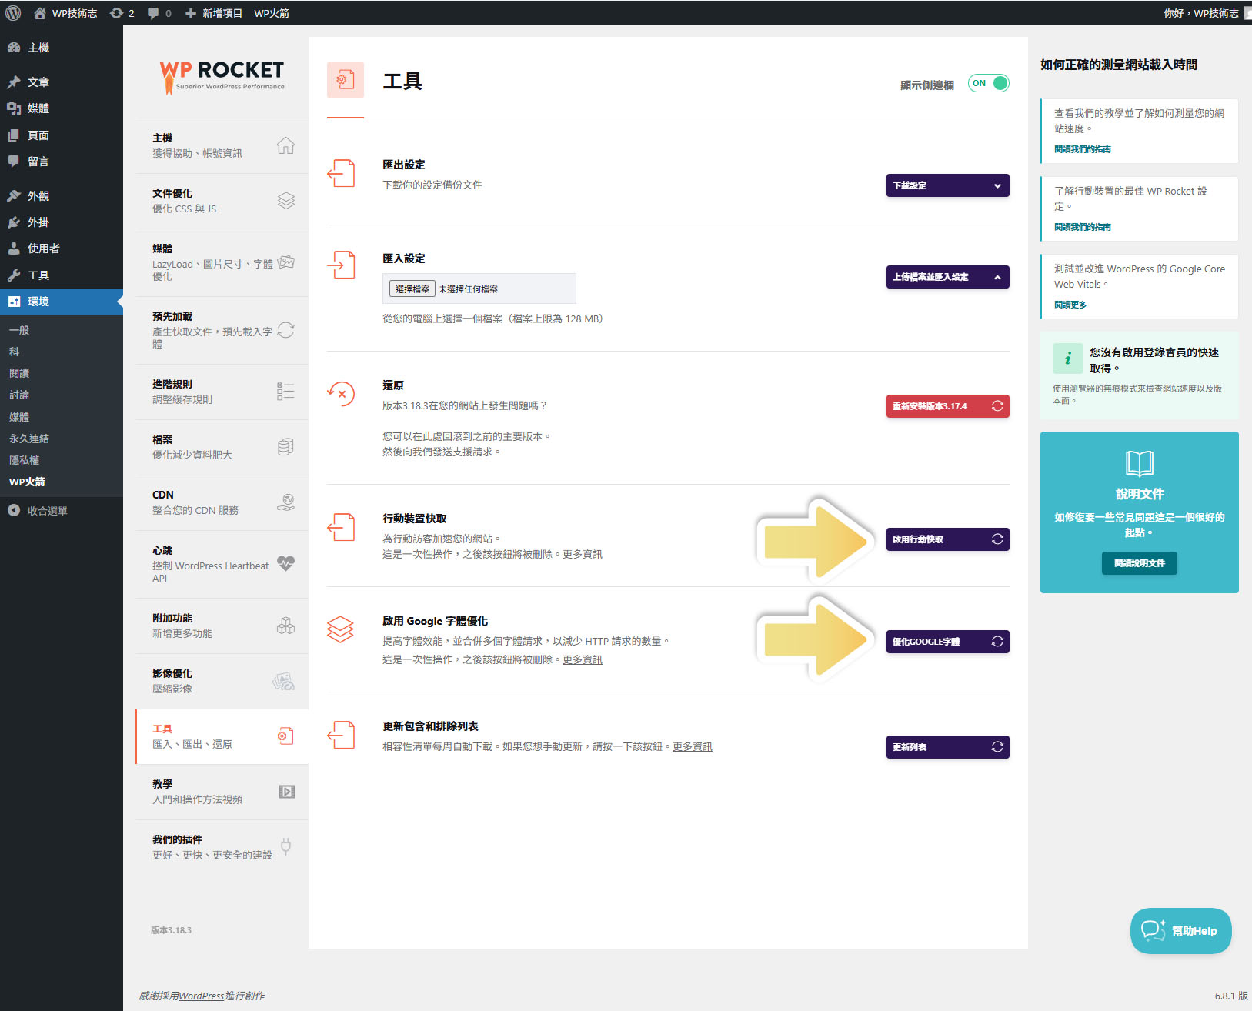Click the images icon for 媒體 LazyLoad
This screenshot has width=1252, height=1011.
(285, 262)
